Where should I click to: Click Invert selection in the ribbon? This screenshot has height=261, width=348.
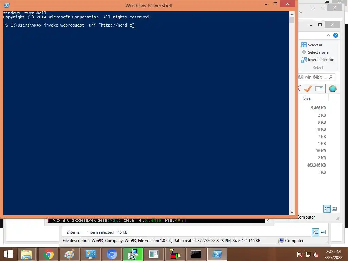tap(318, 60)
